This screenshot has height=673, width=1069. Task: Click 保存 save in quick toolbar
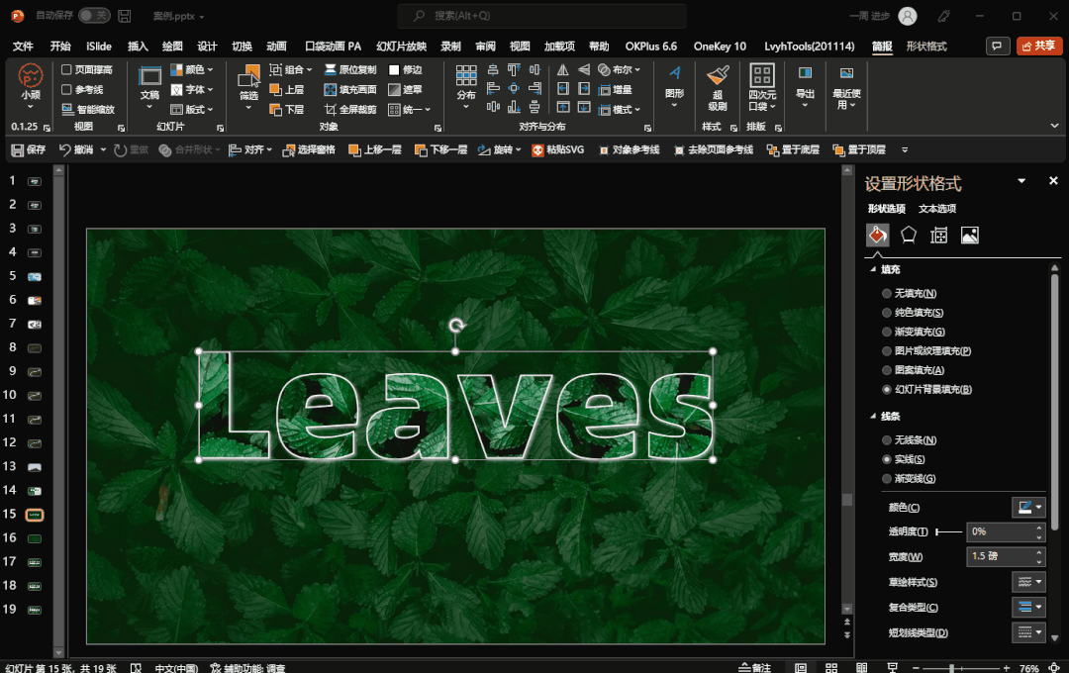click(x=29, y=150)
